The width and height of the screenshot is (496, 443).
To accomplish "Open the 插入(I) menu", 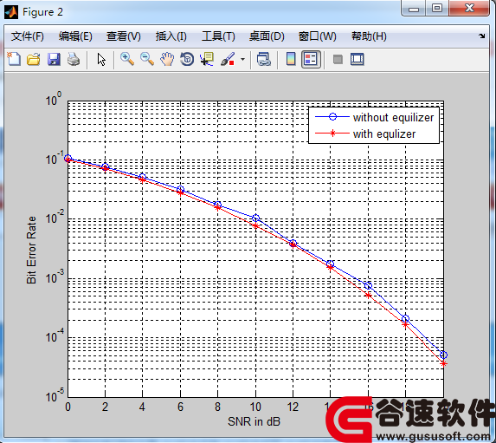I will coord(171,36).
